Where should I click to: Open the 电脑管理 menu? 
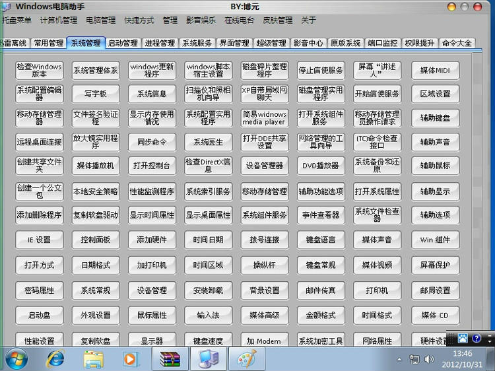101,20
